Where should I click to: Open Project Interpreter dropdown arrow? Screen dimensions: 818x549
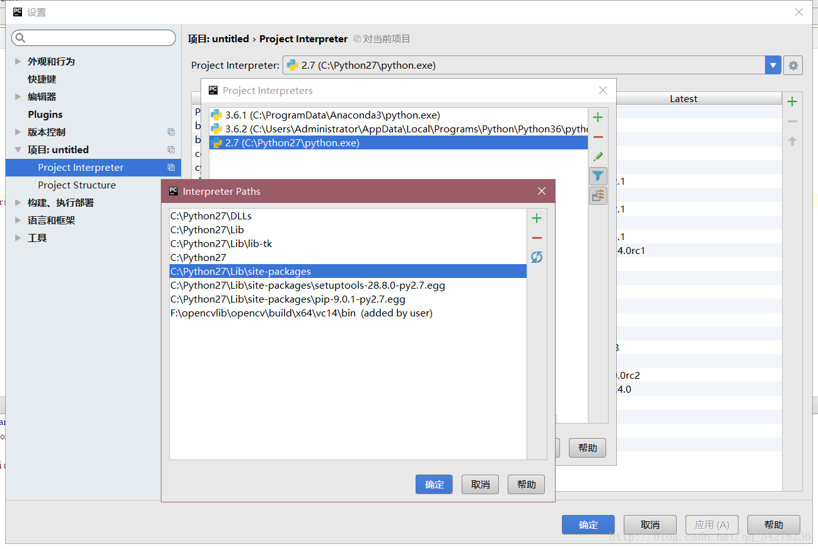tap(773, 65)
